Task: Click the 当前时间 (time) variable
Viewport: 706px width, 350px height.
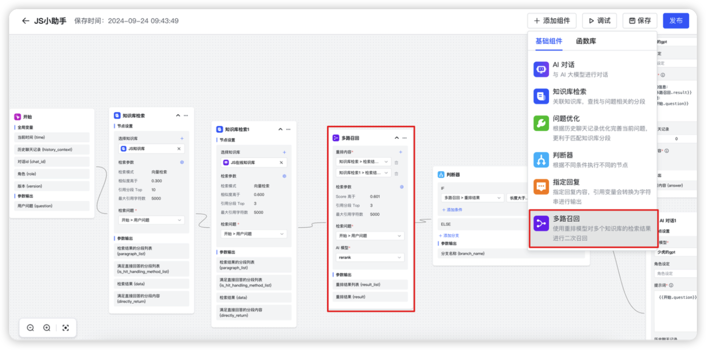Action: [x=52, y=137]
